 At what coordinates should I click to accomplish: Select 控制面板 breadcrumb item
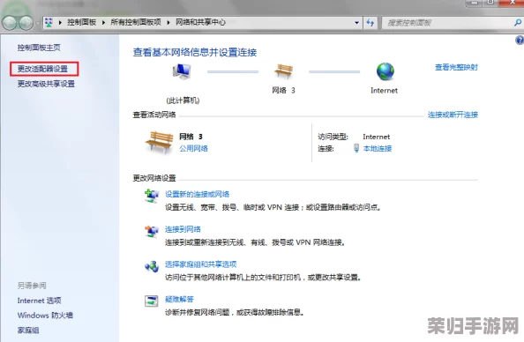81,22
